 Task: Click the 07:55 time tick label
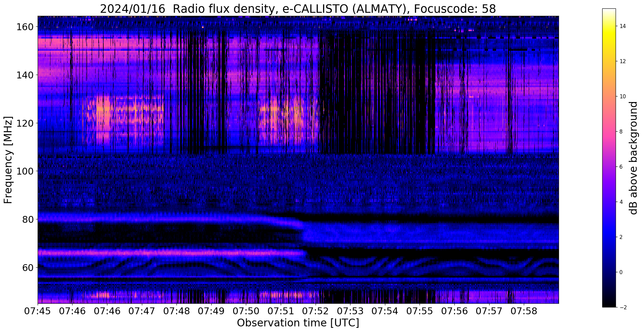point(420,311)
